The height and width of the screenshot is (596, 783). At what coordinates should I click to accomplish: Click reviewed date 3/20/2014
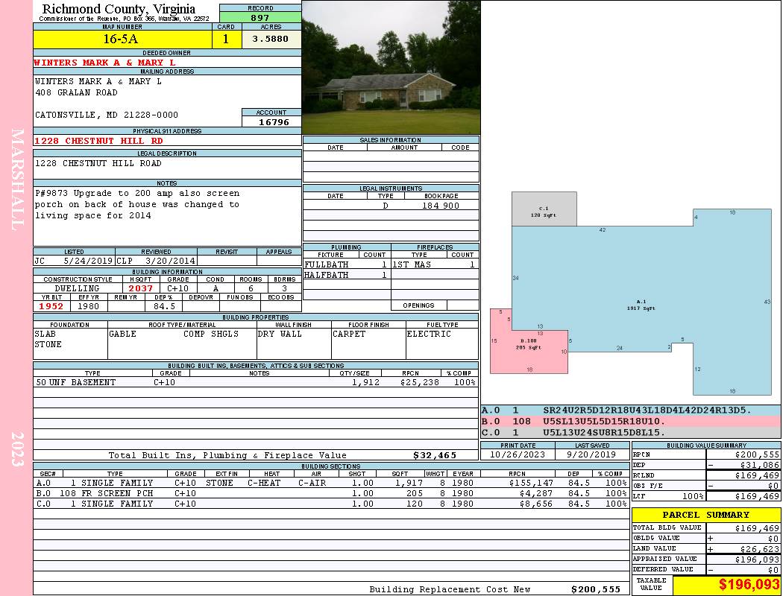tap(170, 260)
